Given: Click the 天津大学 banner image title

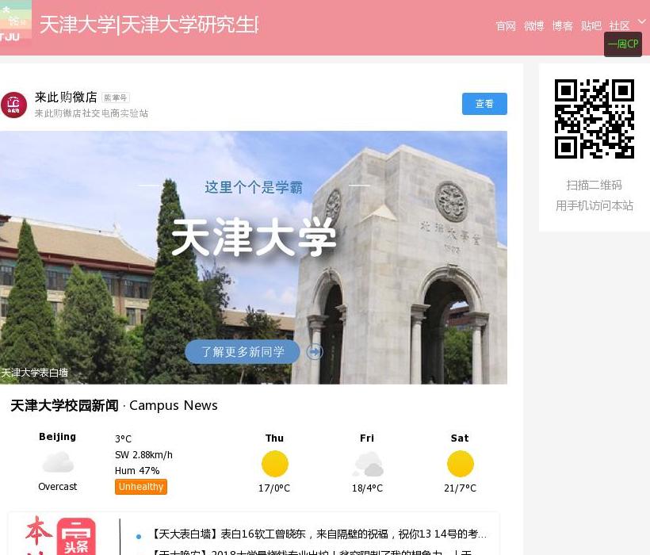Looking at the screenshot, I should 254,238.
